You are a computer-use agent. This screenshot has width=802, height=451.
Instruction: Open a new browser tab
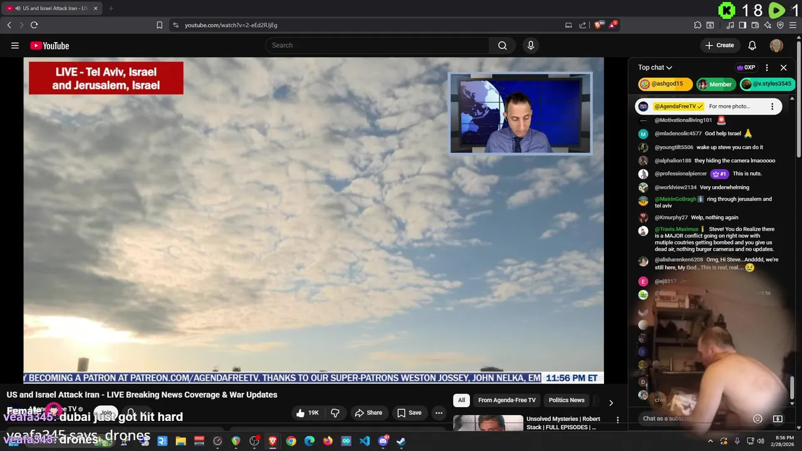tap(111, 8)
